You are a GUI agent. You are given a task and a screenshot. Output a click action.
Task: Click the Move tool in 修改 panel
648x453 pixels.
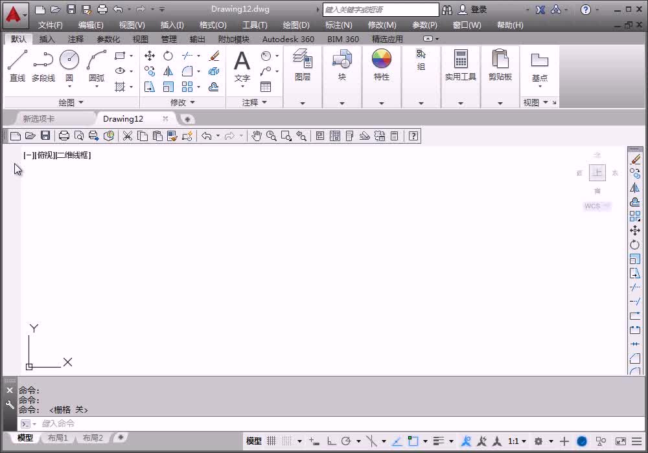[x=150, y=56]
